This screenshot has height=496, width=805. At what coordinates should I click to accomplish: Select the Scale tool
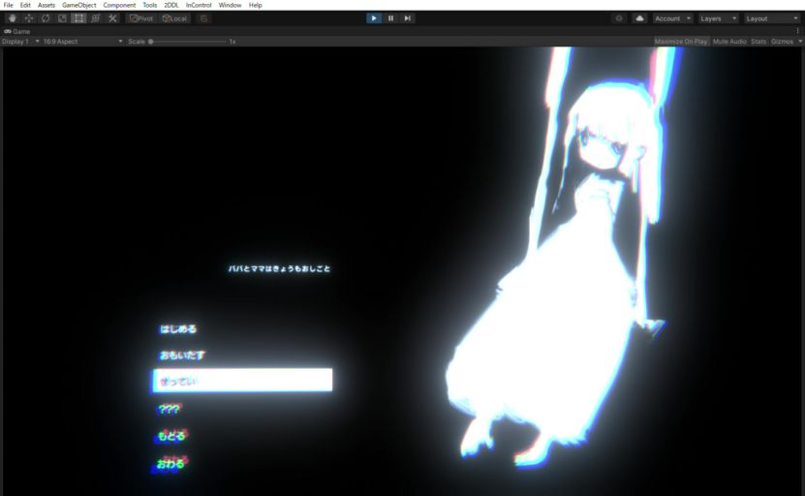point(62,18)
